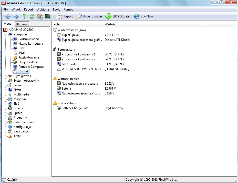Select the WDC WD5000BPVT-22HXZT1 row
This screenshot has width=238, height=183.
click(93, 69)
